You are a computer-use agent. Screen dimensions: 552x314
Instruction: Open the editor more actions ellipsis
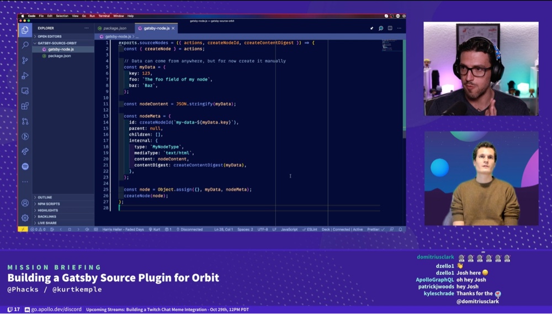399,28
